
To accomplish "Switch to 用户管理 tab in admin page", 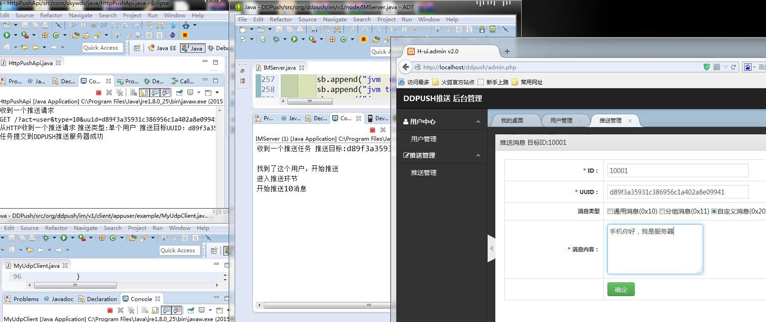I will click(x=561, y=121).
